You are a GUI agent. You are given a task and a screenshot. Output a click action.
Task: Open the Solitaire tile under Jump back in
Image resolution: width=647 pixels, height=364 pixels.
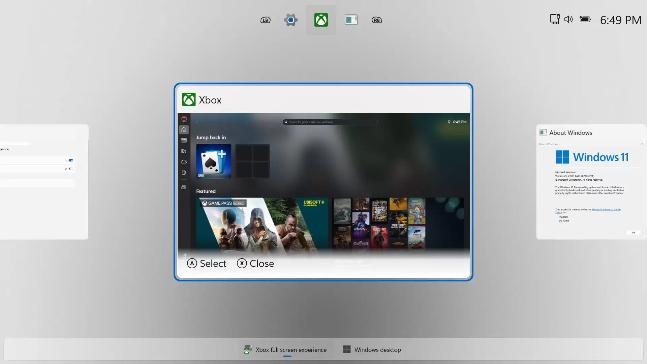[x=213, y=161]
